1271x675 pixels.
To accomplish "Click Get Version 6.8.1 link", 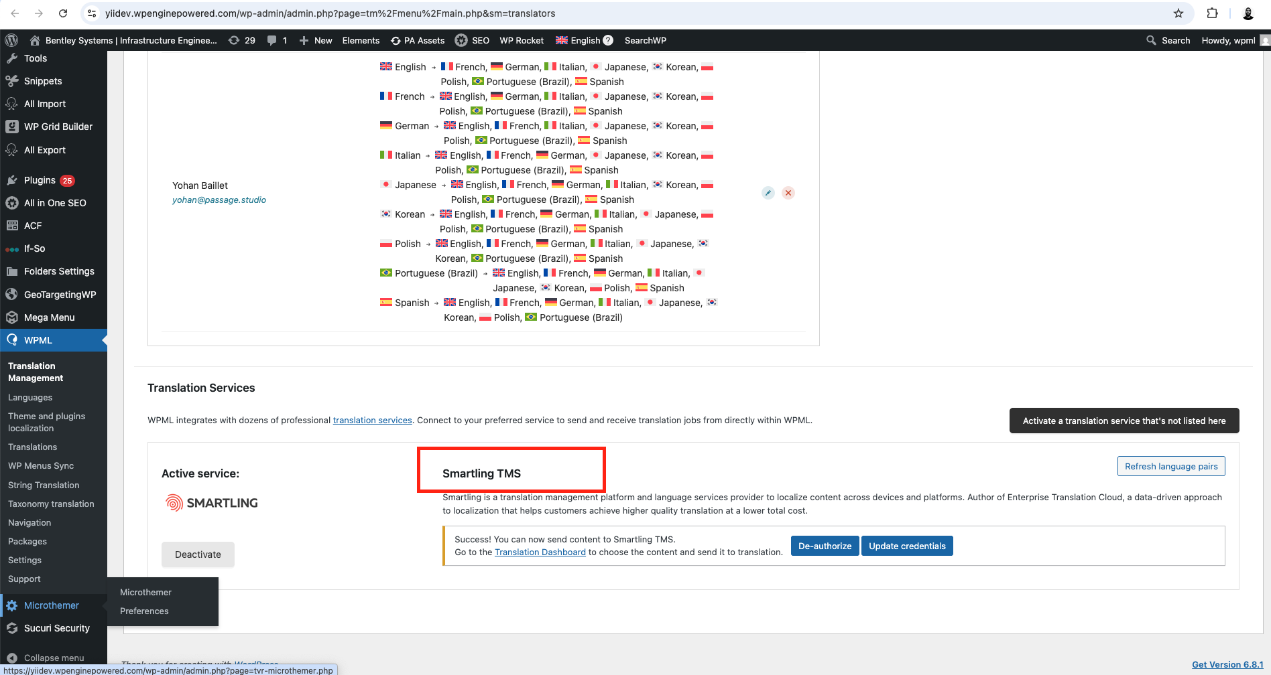I will [x=1227, y=664].
